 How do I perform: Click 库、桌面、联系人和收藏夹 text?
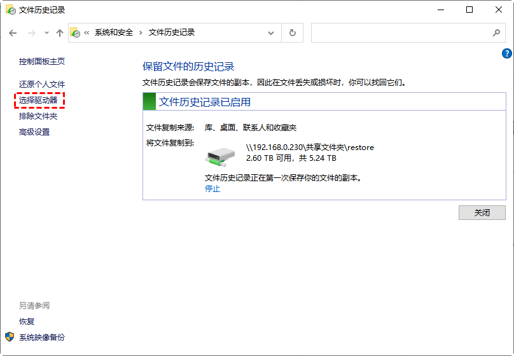click(251, 128)
